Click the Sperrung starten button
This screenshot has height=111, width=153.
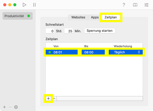pyautogui.click(x=100, y=31)
